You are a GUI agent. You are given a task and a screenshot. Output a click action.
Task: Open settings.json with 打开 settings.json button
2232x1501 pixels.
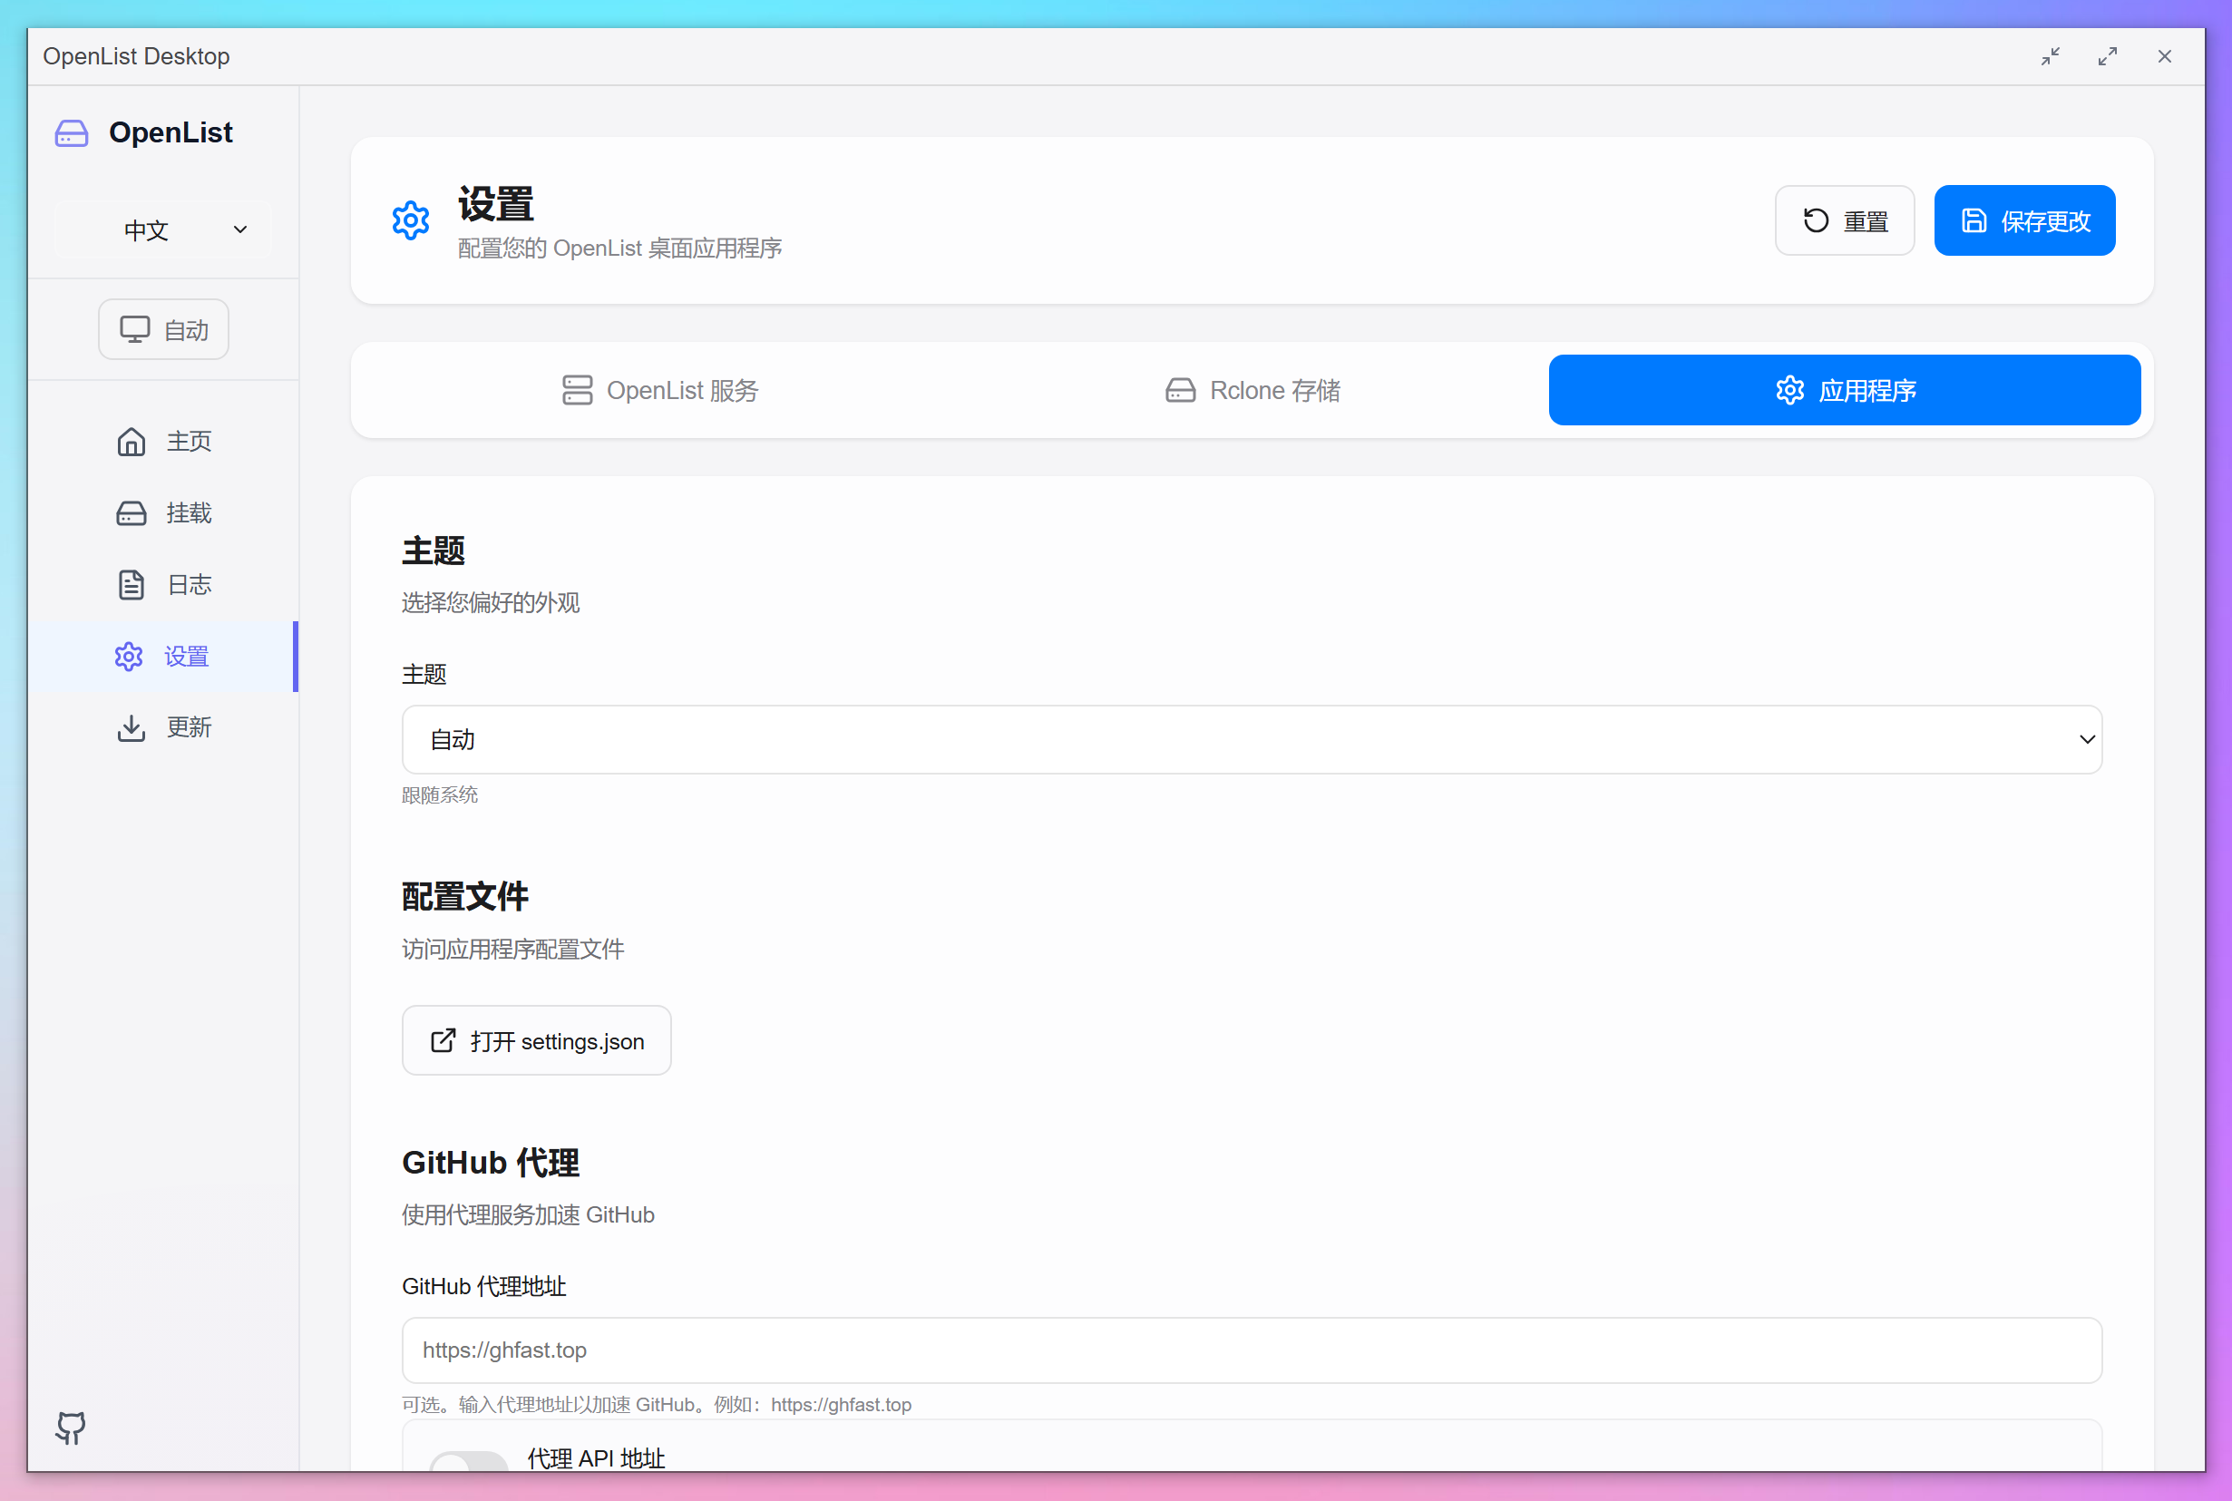[536, 1040]
